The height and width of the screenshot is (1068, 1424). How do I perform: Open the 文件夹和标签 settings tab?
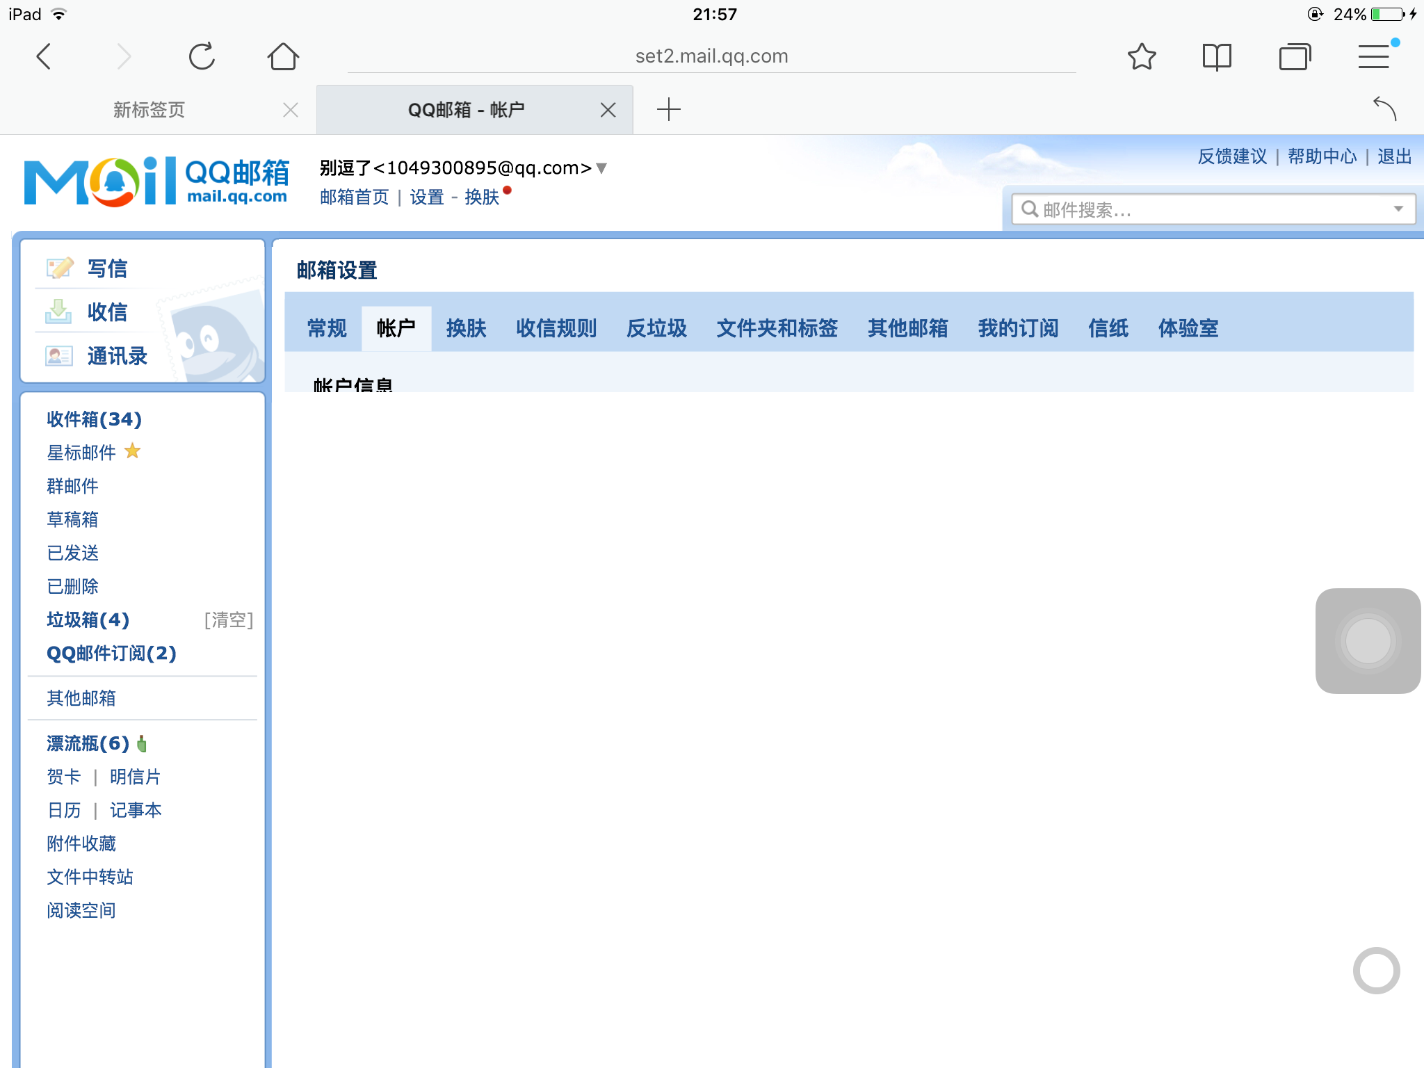point(777,328)
